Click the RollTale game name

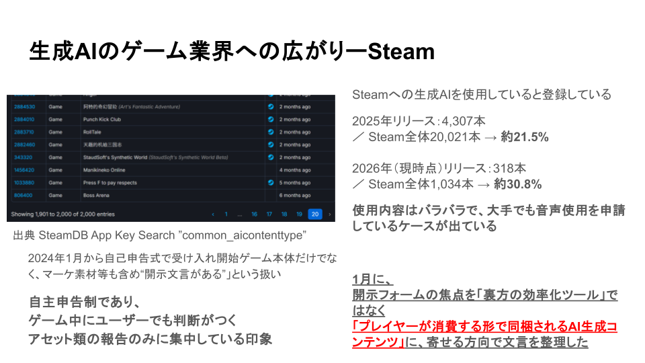[92, 132]
